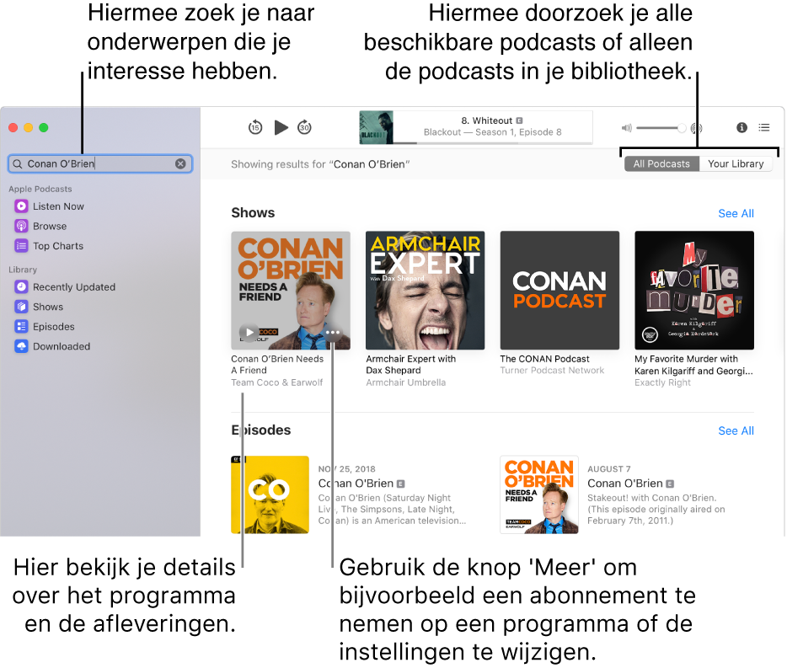The image size is (787, 668).
Task: Play the current episode
Action: 281,127
